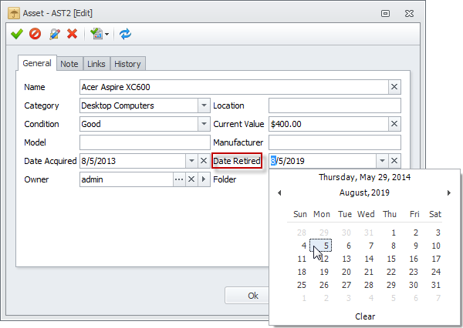The height and width of the screenshot is (328, 463).
Task: Select August 27 in the calendar
Action: tap(346, 285)
